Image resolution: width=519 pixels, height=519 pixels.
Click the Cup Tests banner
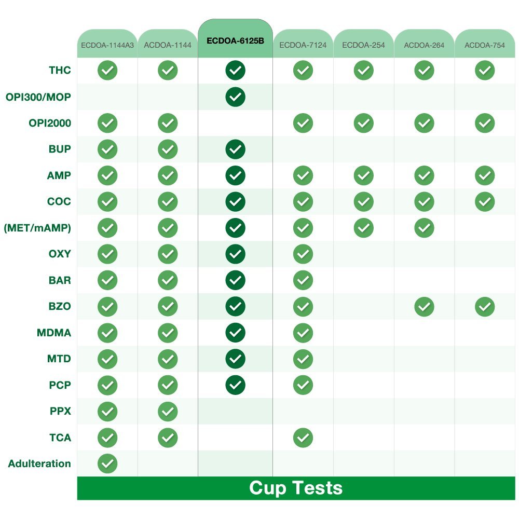(296, 488)
